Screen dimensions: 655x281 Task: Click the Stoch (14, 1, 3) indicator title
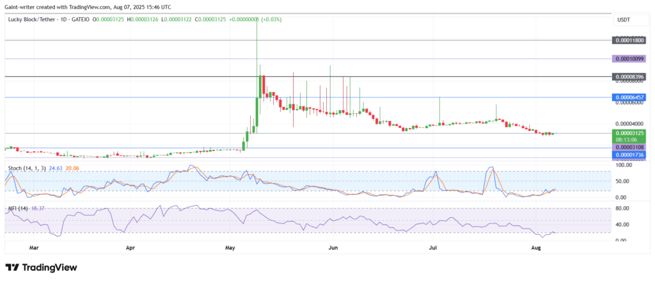(26, 168)
